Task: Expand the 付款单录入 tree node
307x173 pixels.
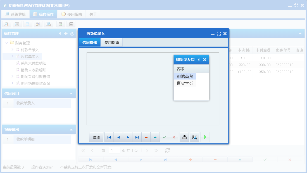Action: pyautogui.click(x=13, y=50)
